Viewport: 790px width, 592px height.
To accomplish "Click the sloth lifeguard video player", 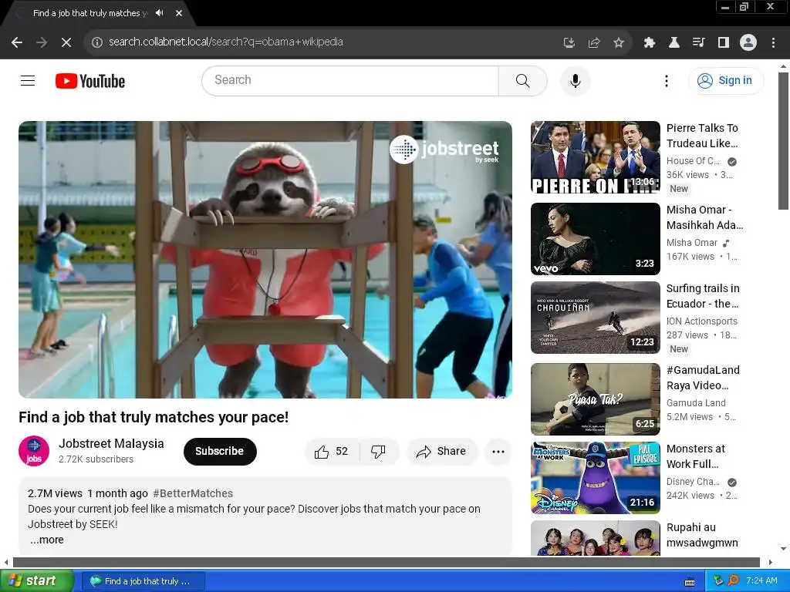I will tap(265, 260).
